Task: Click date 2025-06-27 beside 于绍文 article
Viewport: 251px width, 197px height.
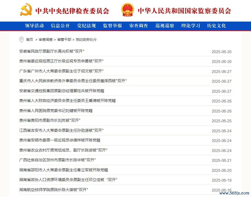Action: [221, 71]
